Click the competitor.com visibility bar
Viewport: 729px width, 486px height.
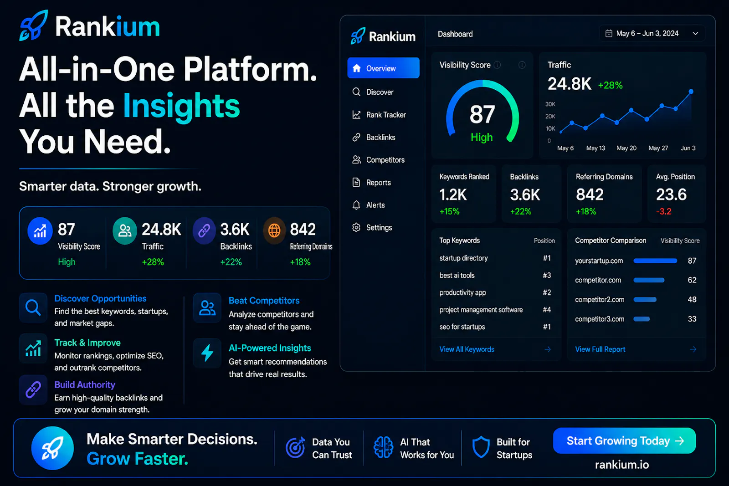point(649,280)
